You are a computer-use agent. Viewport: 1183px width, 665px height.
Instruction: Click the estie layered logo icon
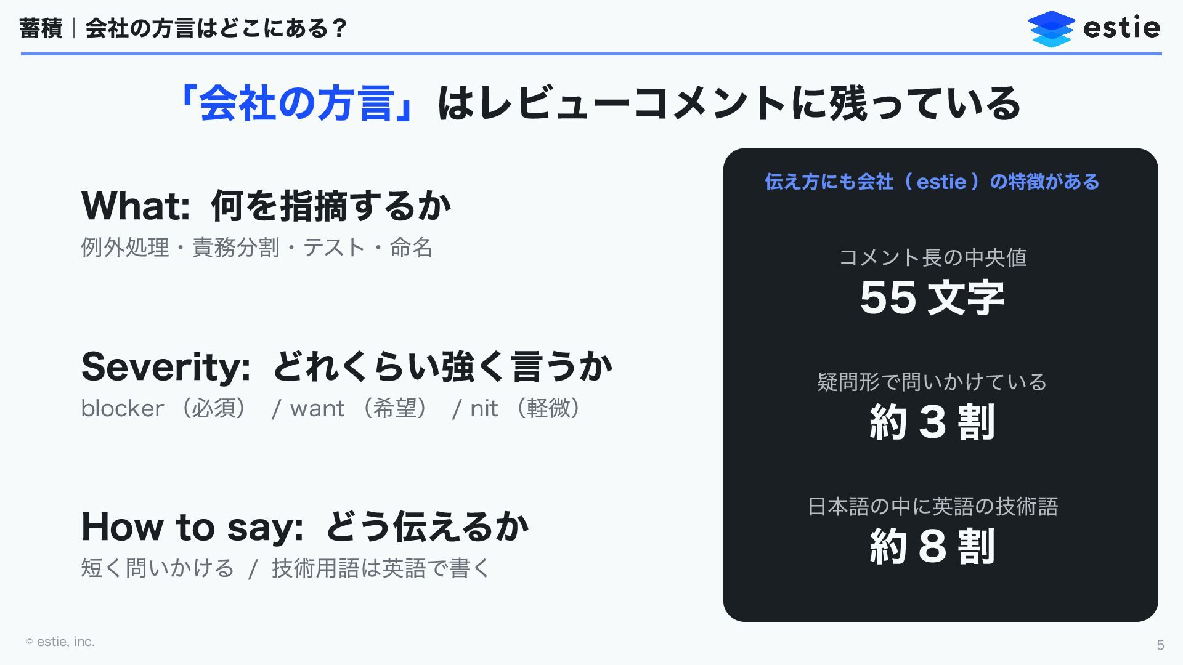click(x=1051, y=29)
